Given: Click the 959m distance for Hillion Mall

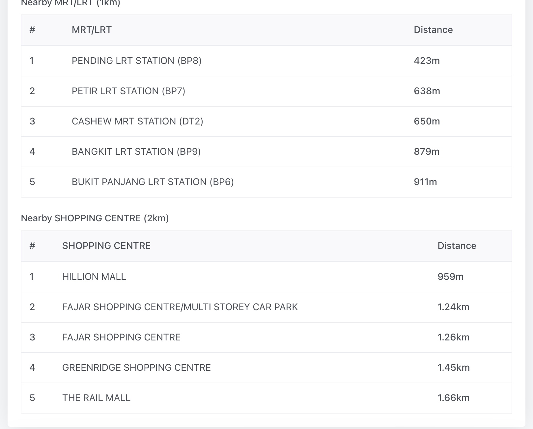Looking at the screenshot, I should 450,277.
